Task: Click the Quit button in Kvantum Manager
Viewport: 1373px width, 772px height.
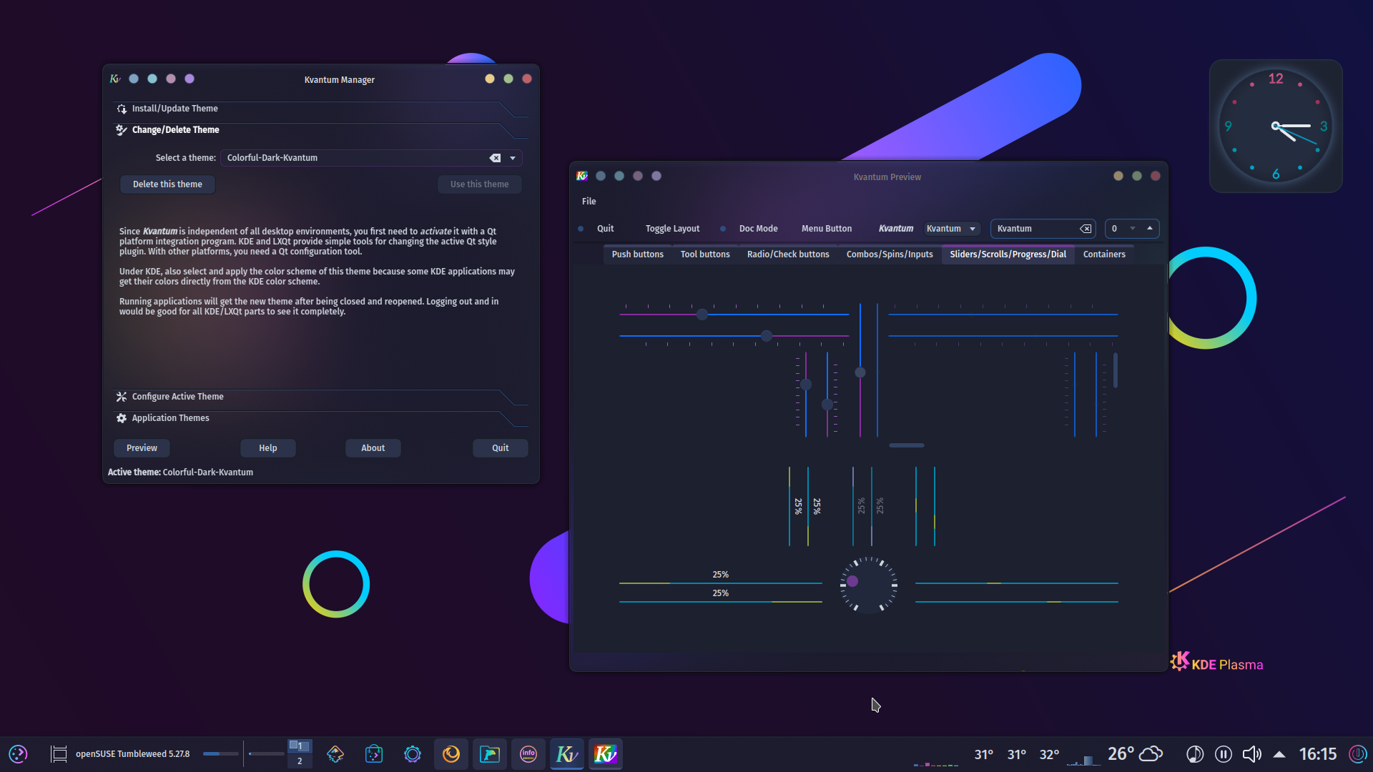Action: coord(501,448)
